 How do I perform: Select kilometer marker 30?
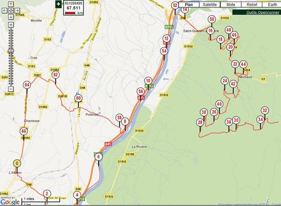(236, 120)
